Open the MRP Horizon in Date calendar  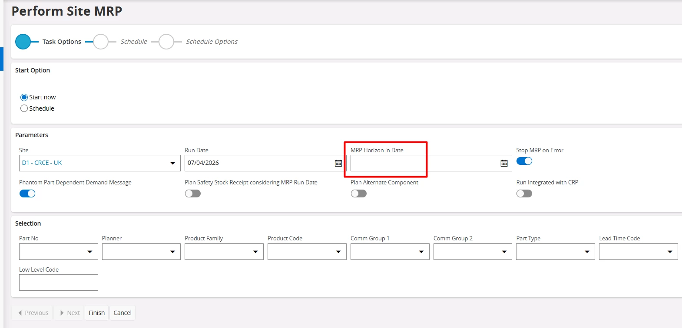point(504,163)
